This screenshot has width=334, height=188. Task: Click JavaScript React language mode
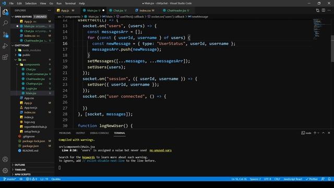tap(293, 179)
